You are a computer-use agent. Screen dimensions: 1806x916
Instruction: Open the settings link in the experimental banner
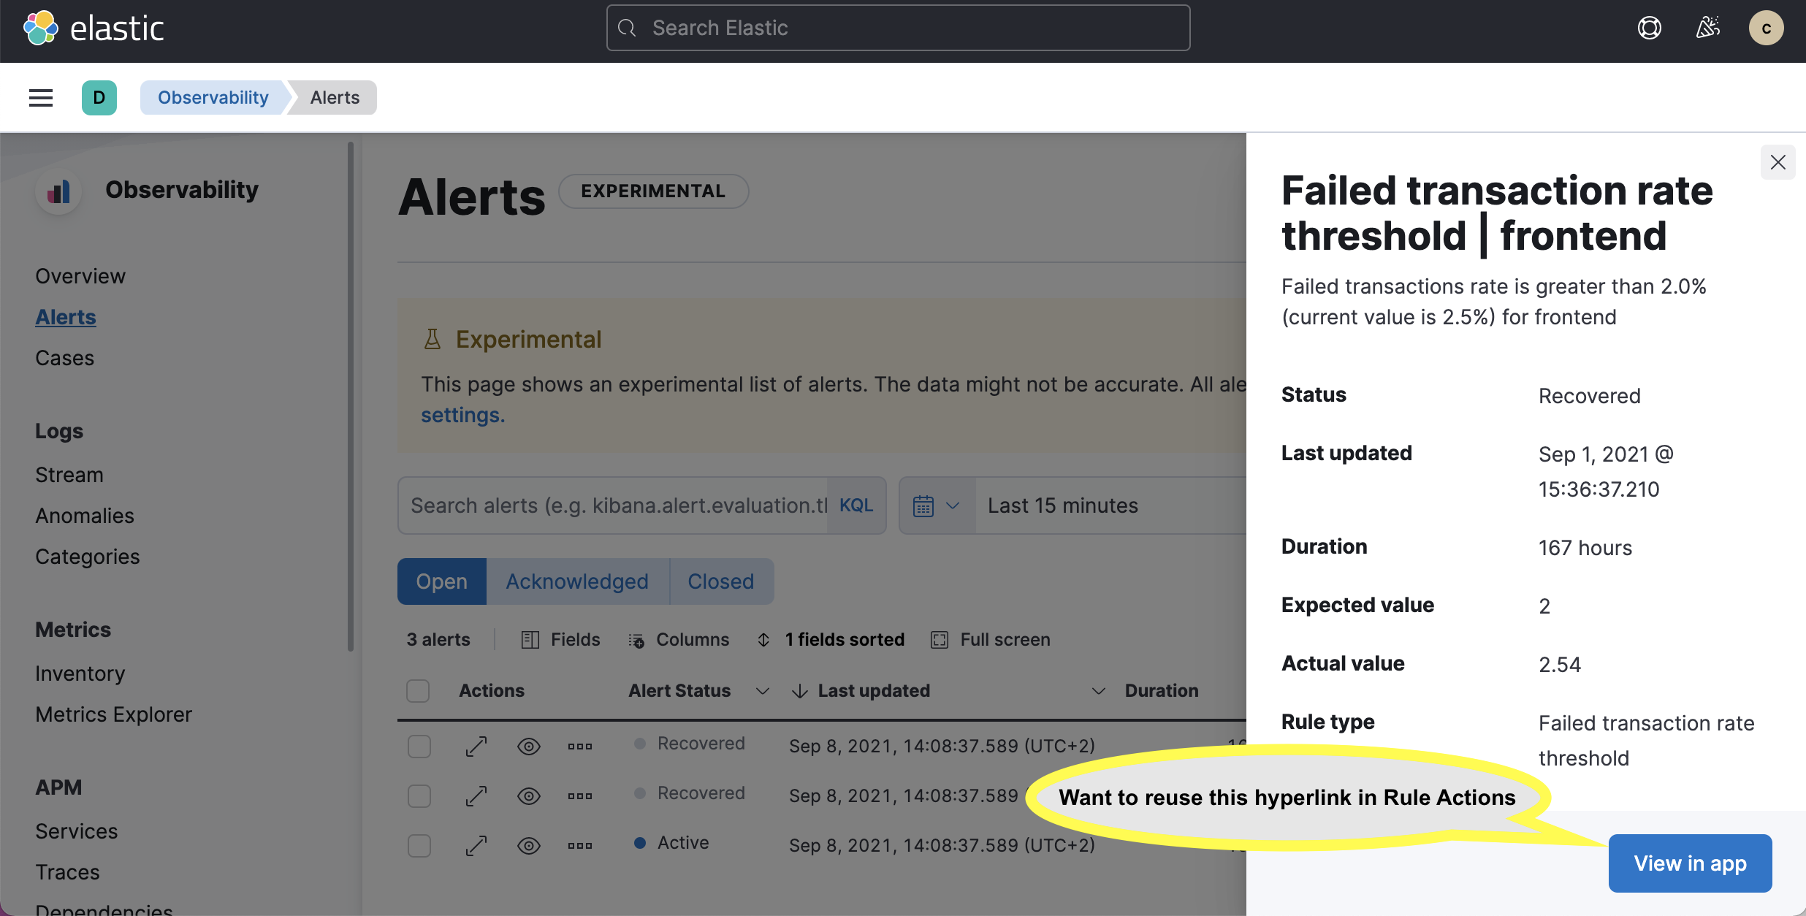461,414
